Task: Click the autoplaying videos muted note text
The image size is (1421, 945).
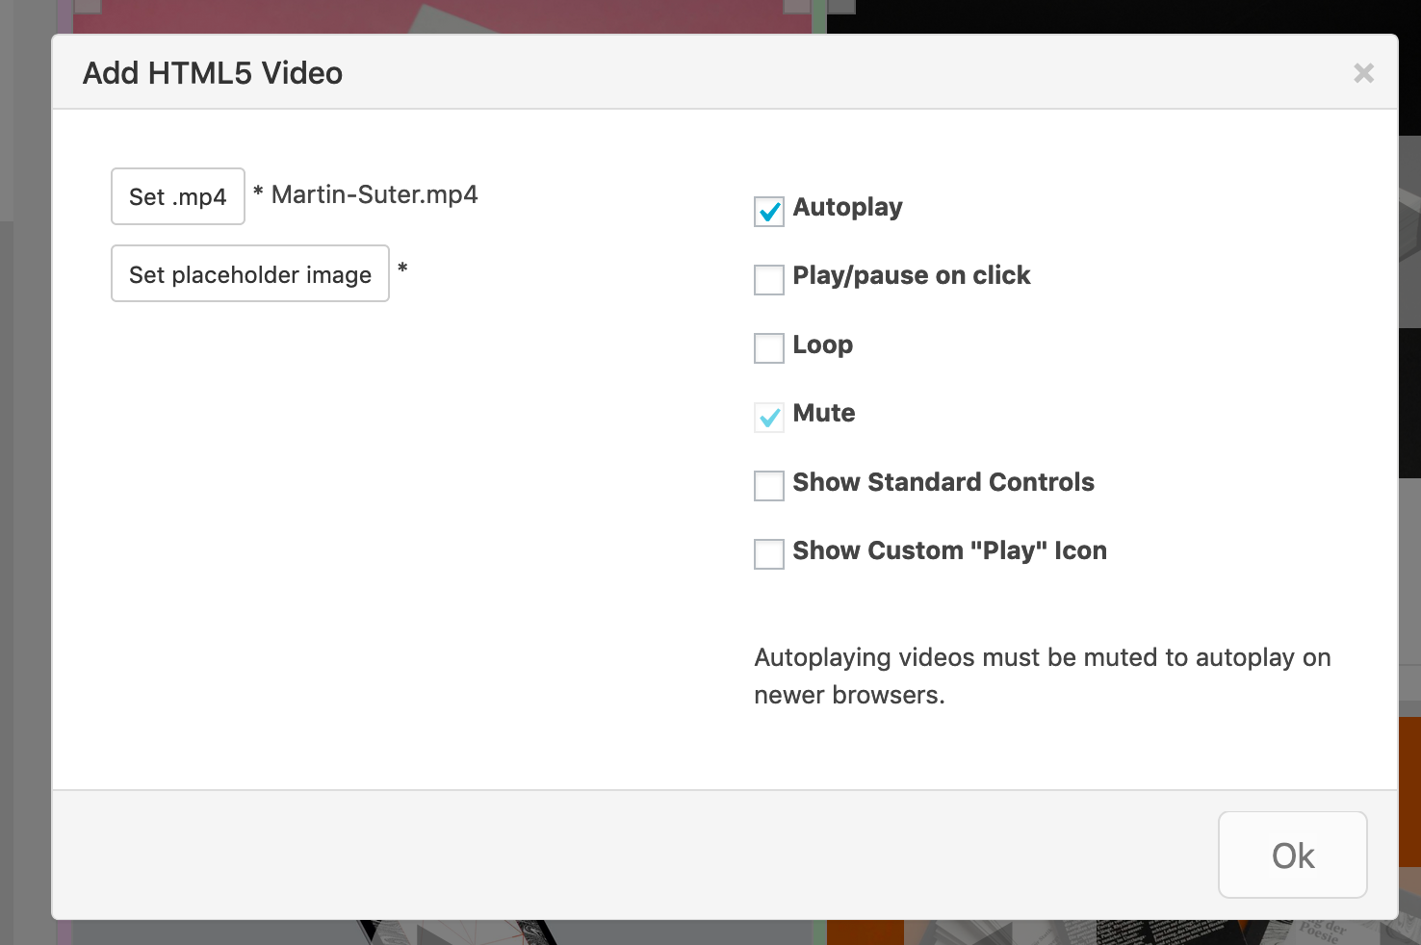Action: click(1042, 676)
